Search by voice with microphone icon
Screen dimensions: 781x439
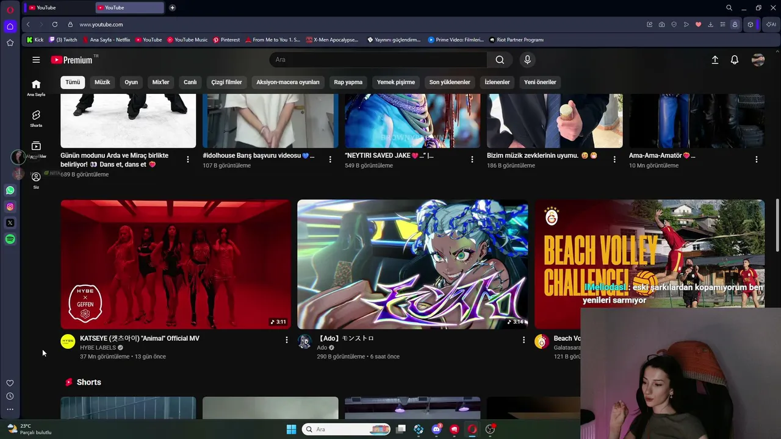coord(528,60)
